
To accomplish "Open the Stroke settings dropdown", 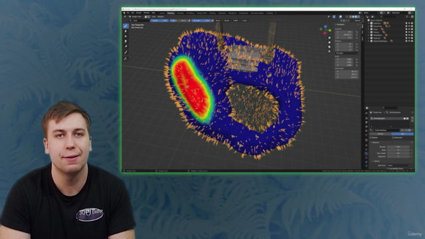I will tap(227, 21).
